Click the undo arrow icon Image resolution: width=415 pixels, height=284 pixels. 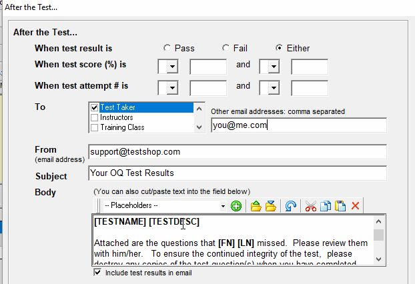tap(291, 206)
